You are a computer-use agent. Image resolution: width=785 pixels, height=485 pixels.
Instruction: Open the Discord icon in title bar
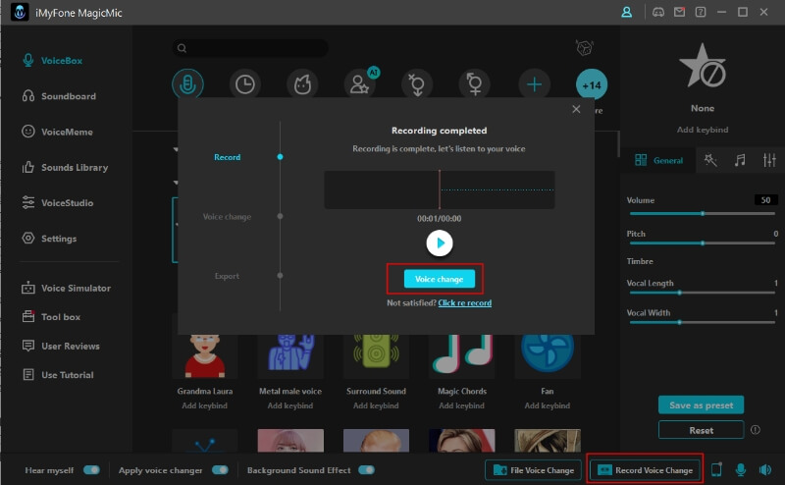pos(658,12)
